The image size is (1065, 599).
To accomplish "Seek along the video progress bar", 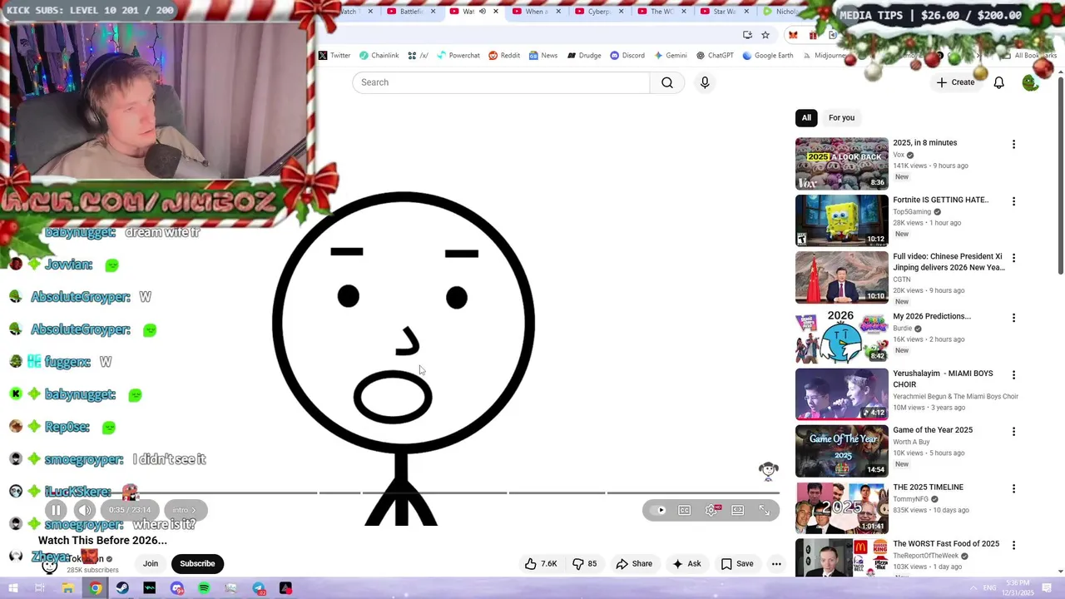I will 412,493.
